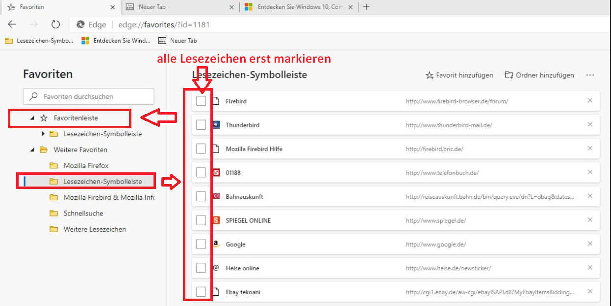Switch to the Neuer Tab tab
Viewport: 611px width, 306px height.
pyautogui.click(x=179, y=7)
